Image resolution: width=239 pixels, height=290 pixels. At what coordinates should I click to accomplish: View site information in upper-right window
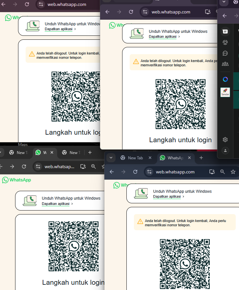pos(145,12)
